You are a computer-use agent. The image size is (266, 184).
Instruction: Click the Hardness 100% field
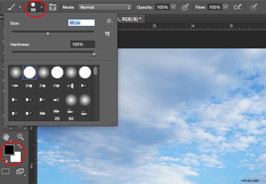click(83, 44)
